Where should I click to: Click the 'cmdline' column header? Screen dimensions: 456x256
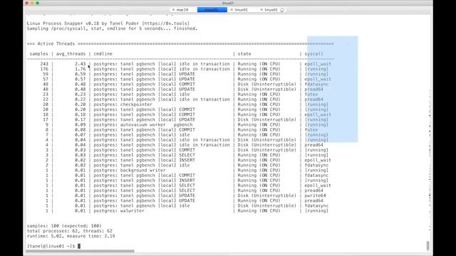click(x=103, y=54)
